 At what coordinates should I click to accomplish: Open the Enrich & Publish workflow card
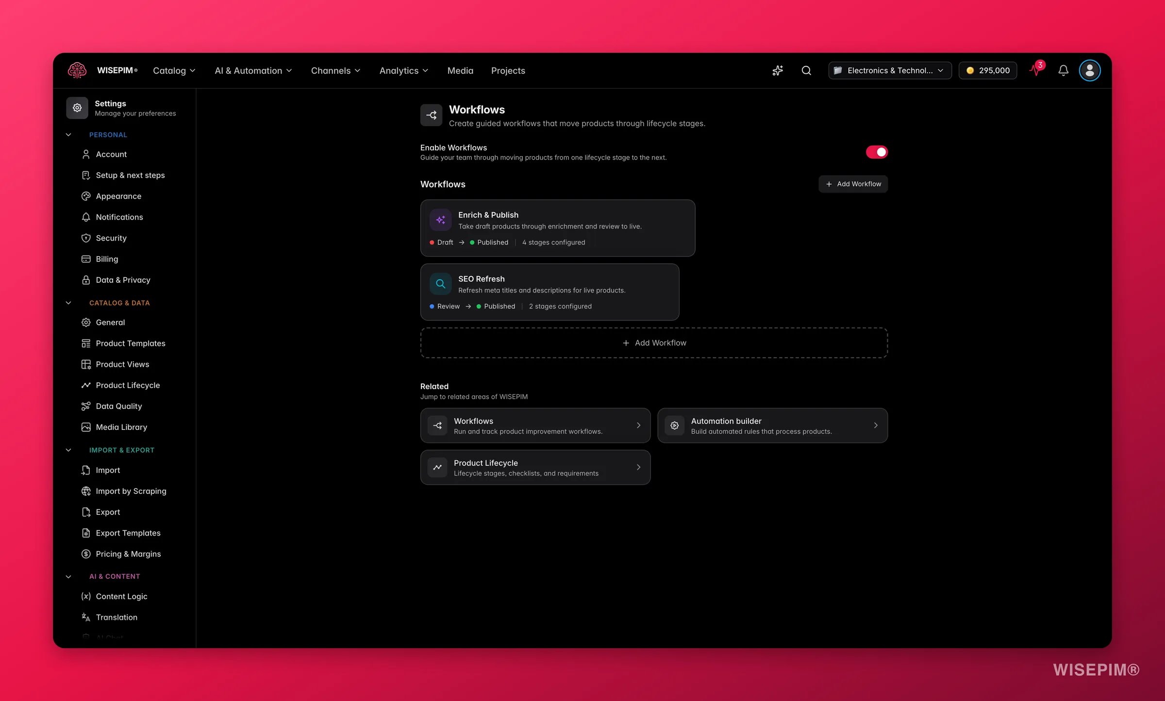tap(558, 228)
